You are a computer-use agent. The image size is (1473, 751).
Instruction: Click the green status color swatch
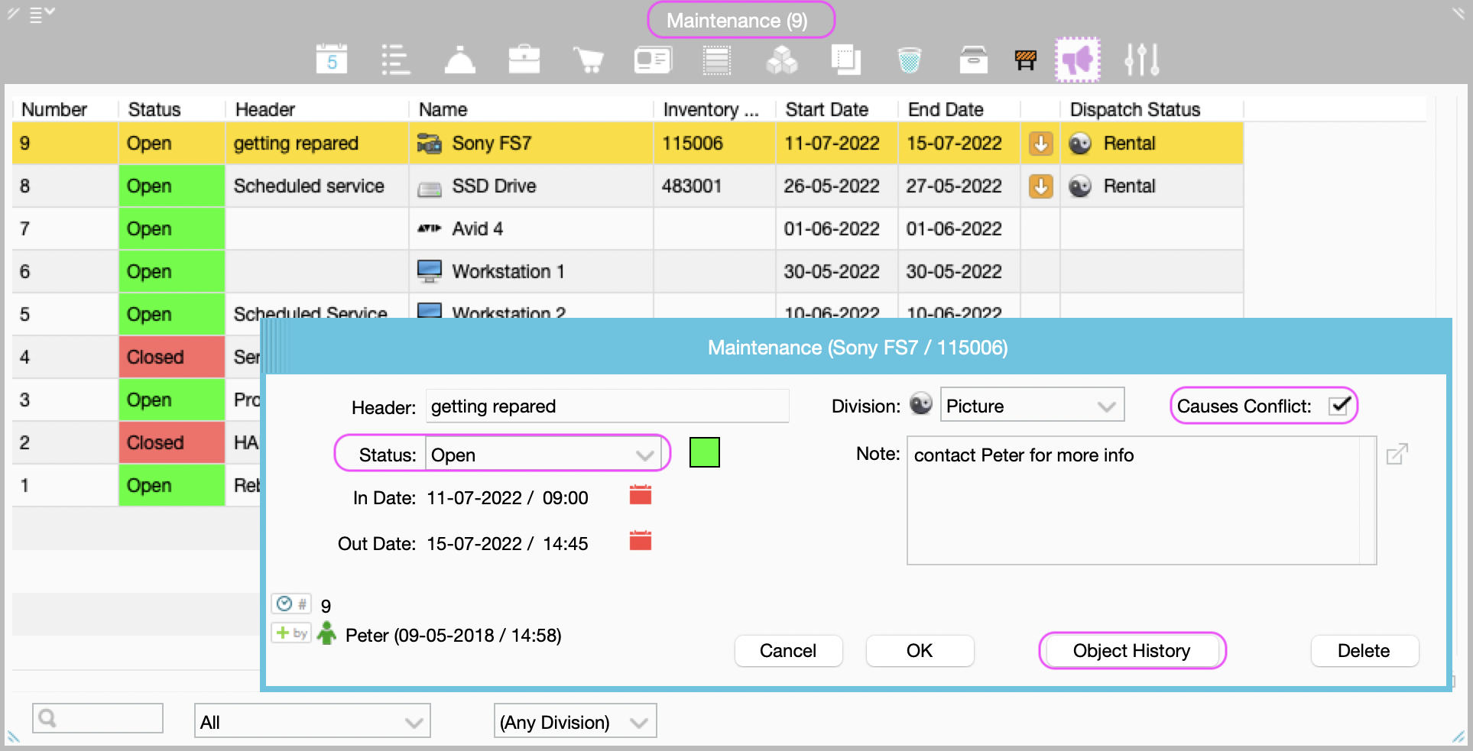pos(704,452)
